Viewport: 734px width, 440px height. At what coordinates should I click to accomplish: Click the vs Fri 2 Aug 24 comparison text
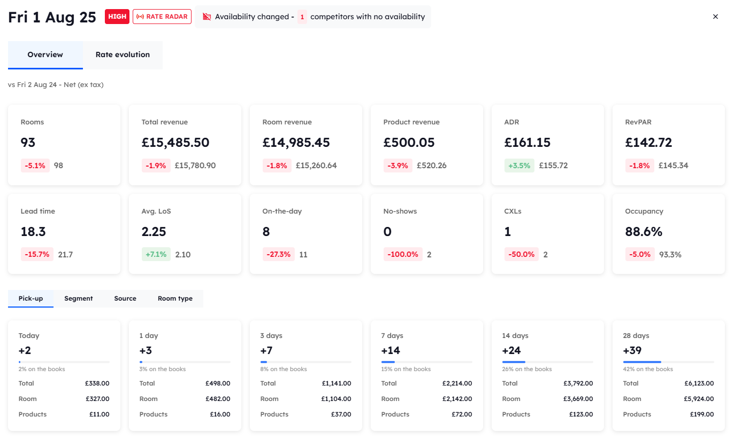(x=56, y=85)
